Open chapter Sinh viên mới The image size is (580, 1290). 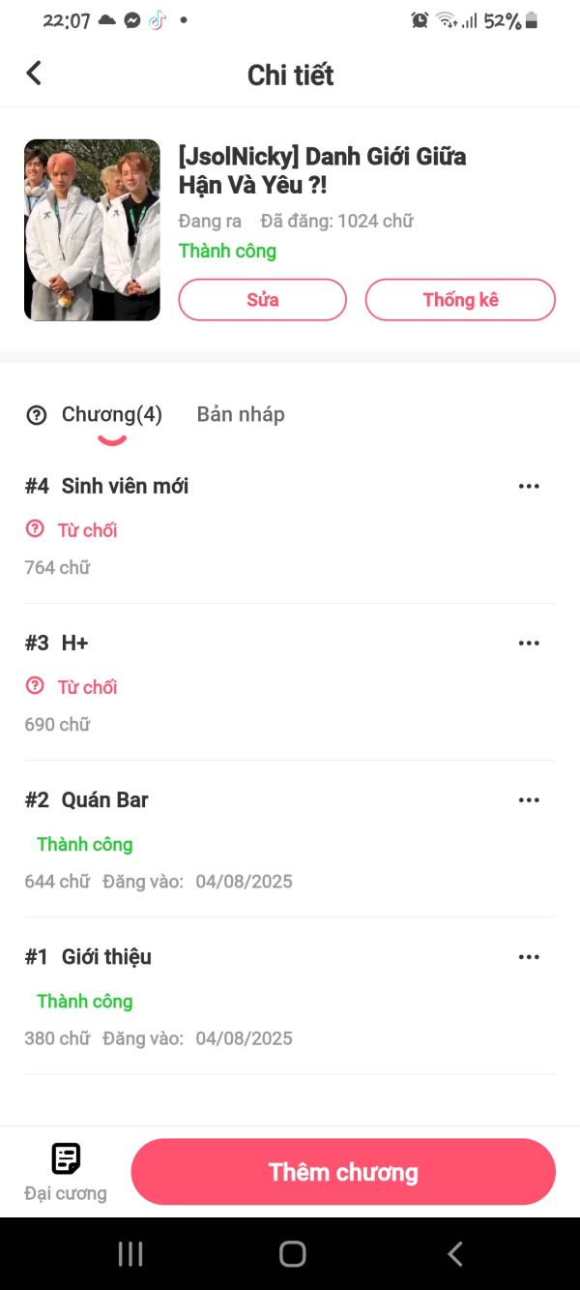pyautogui.click(x=125, y=486)
